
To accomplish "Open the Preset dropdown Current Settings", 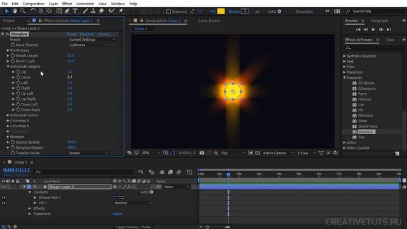I will coord(92,39).
